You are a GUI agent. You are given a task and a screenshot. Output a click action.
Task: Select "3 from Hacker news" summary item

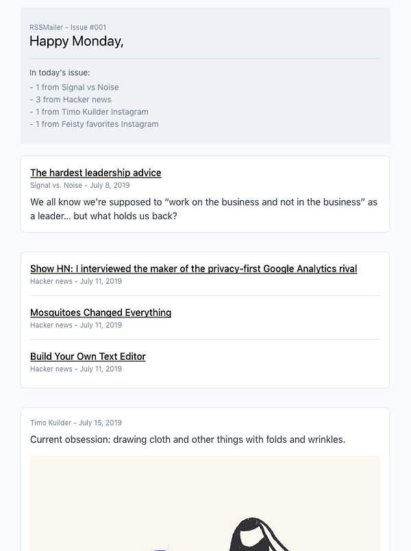[71, 99]
